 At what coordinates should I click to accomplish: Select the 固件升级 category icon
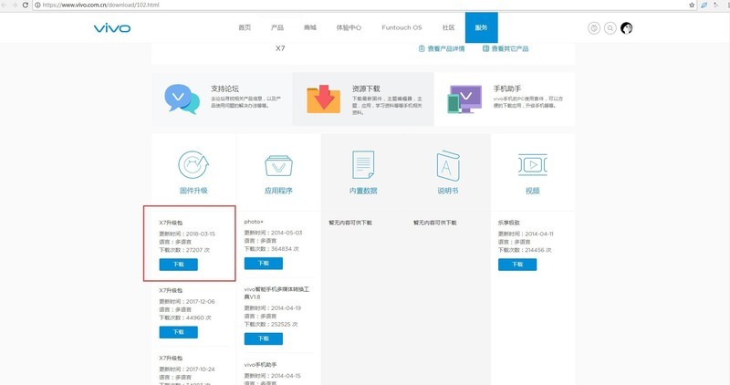[193, 165]
